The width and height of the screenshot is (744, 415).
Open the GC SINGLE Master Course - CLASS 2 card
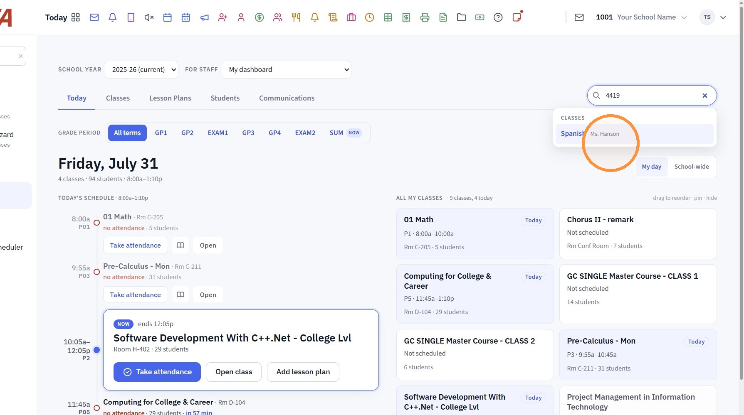point(475,354)
